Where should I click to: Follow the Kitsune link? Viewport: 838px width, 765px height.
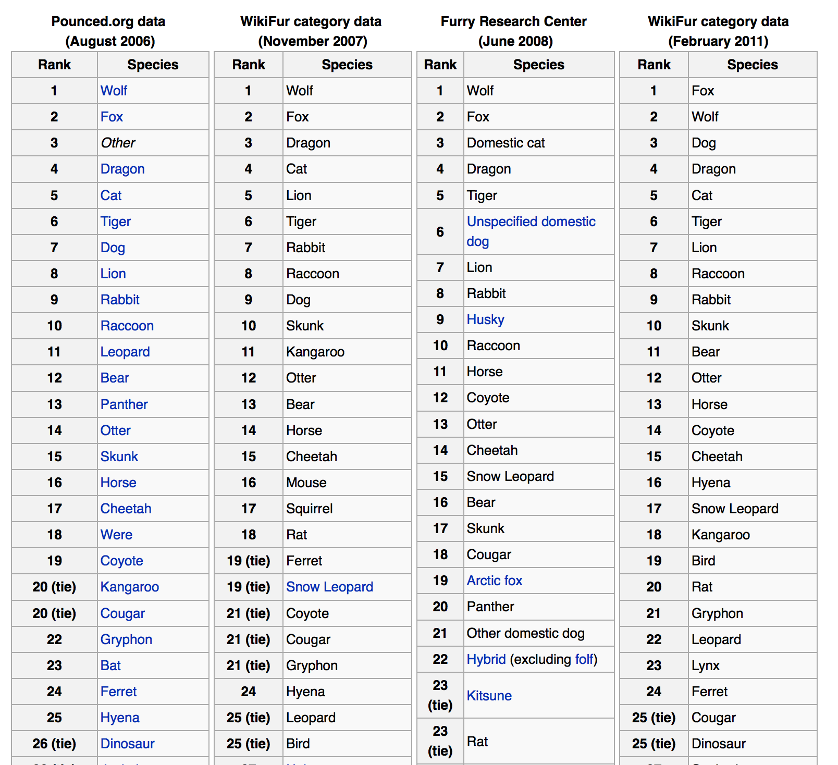(x=489, y=696)
